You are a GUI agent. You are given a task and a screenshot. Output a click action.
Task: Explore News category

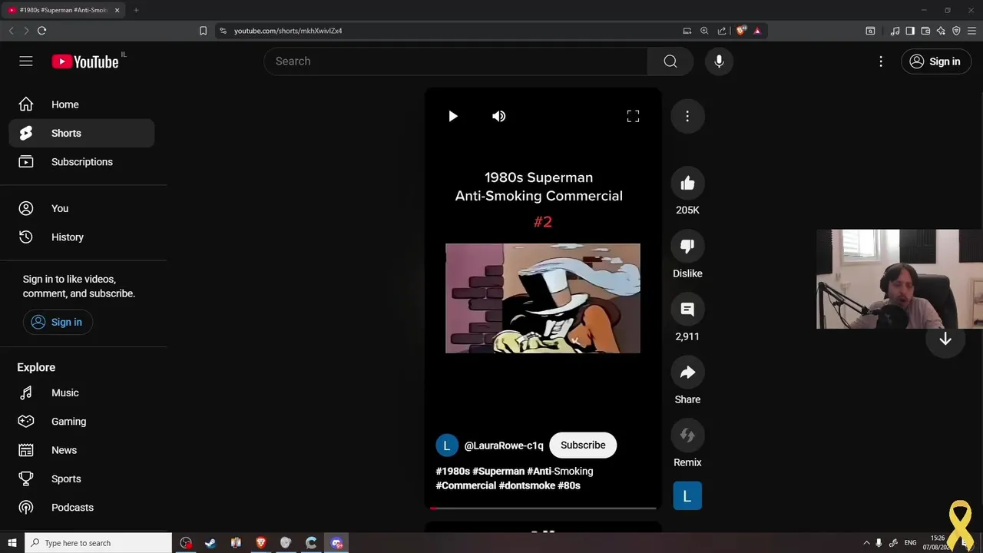82,450
